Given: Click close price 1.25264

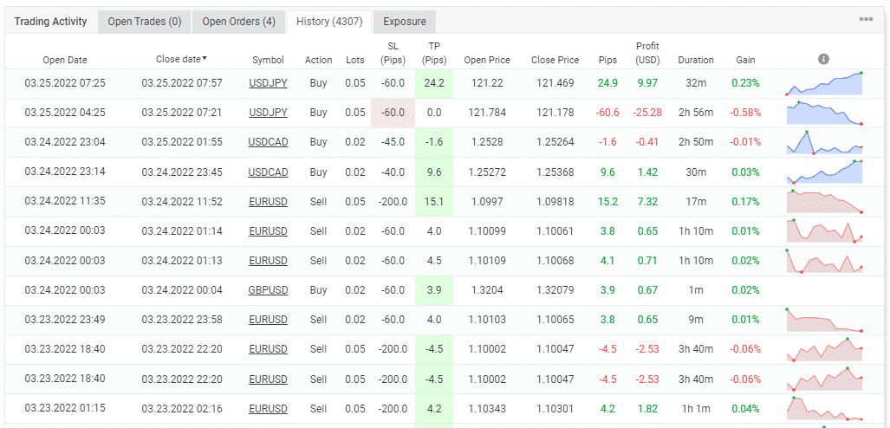Looking at the screenshot, I should point(555,142).
